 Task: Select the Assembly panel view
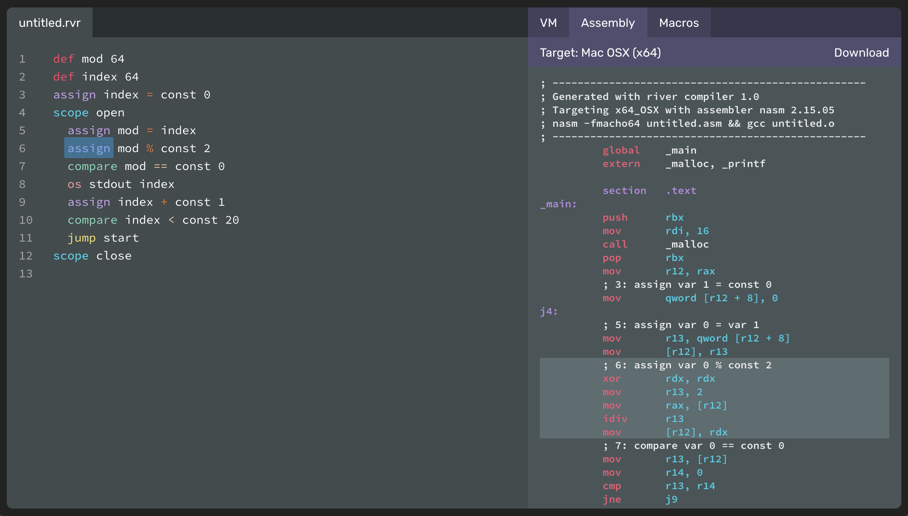coord(608,22)
